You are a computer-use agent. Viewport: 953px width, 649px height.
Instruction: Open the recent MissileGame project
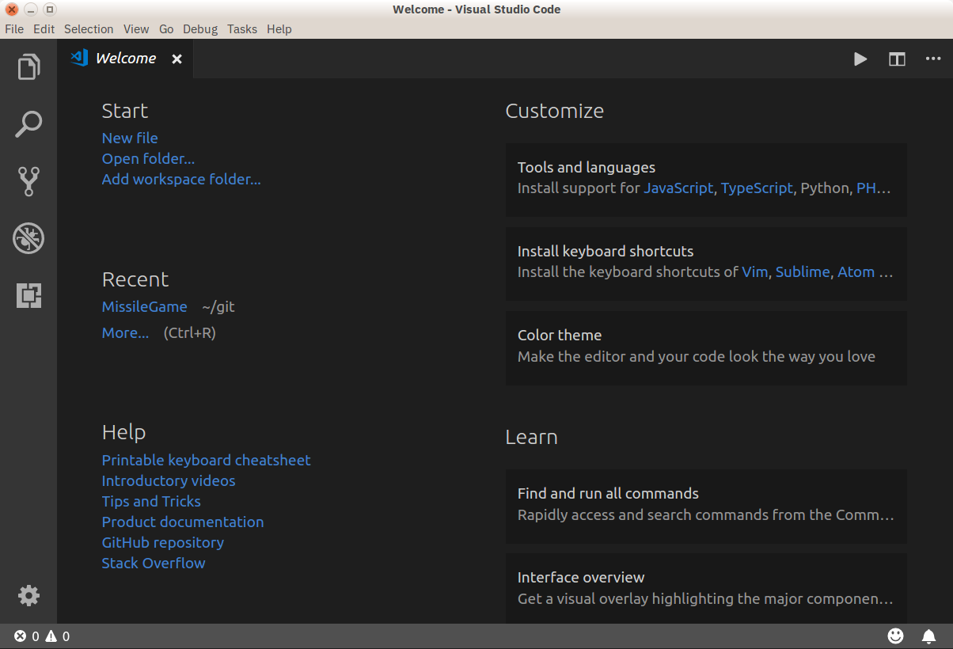144,306
